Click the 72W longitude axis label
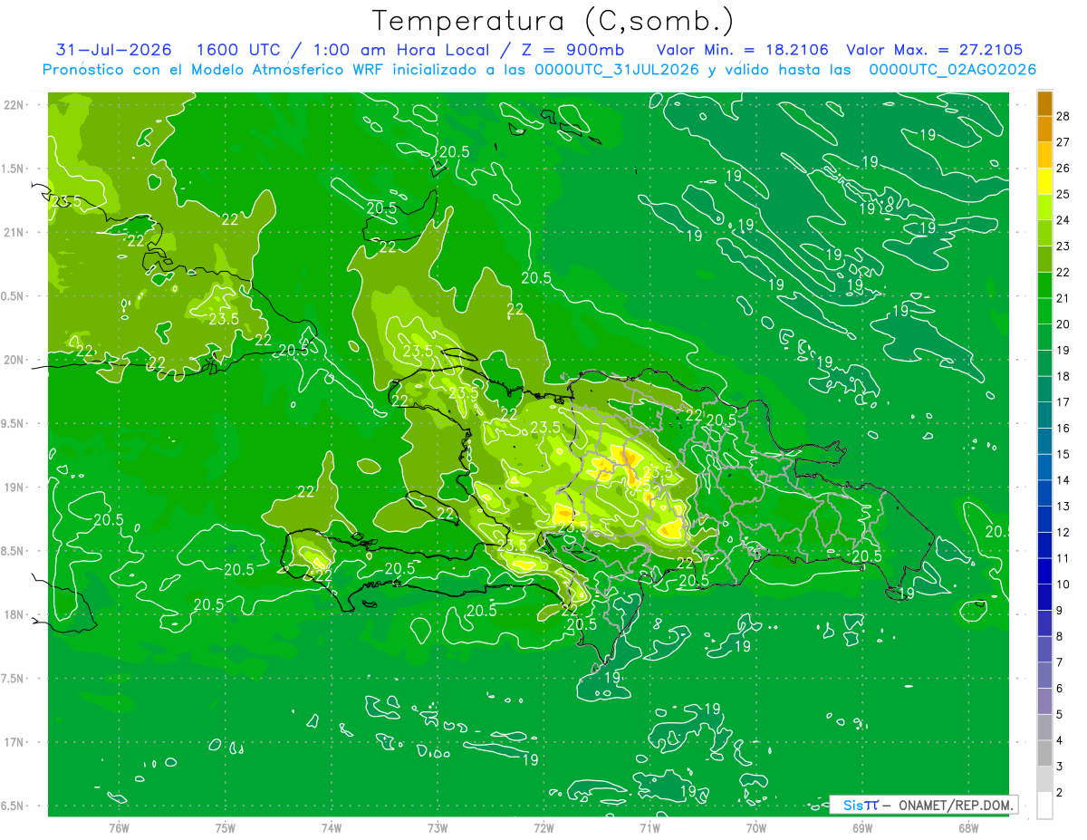The height and width of the screenshot is (840, 1087). (543, 828)
